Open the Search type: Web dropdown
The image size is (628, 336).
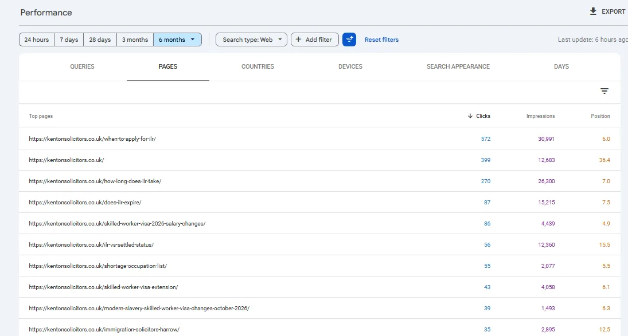click(252, 39)
